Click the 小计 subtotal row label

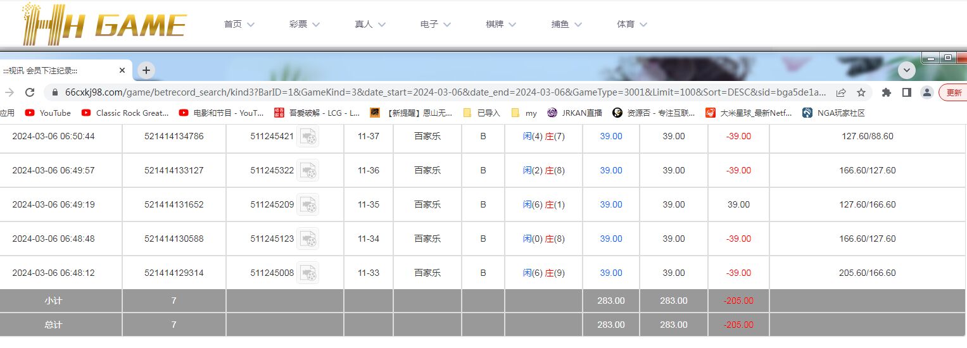tap(53, 301)
